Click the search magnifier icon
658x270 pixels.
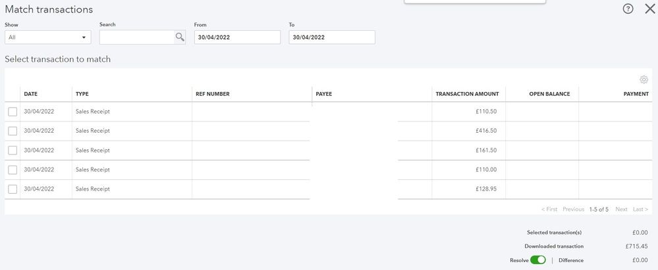point(180,37)
